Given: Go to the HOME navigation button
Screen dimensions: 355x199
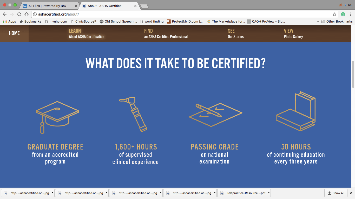Looking at the screenshot, I should (14, 33).
